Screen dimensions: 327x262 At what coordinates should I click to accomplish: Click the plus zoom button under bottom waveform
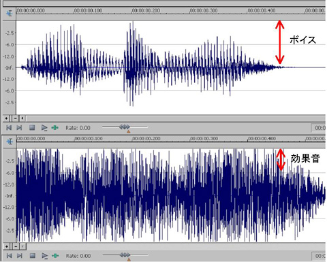coord(7,246)
